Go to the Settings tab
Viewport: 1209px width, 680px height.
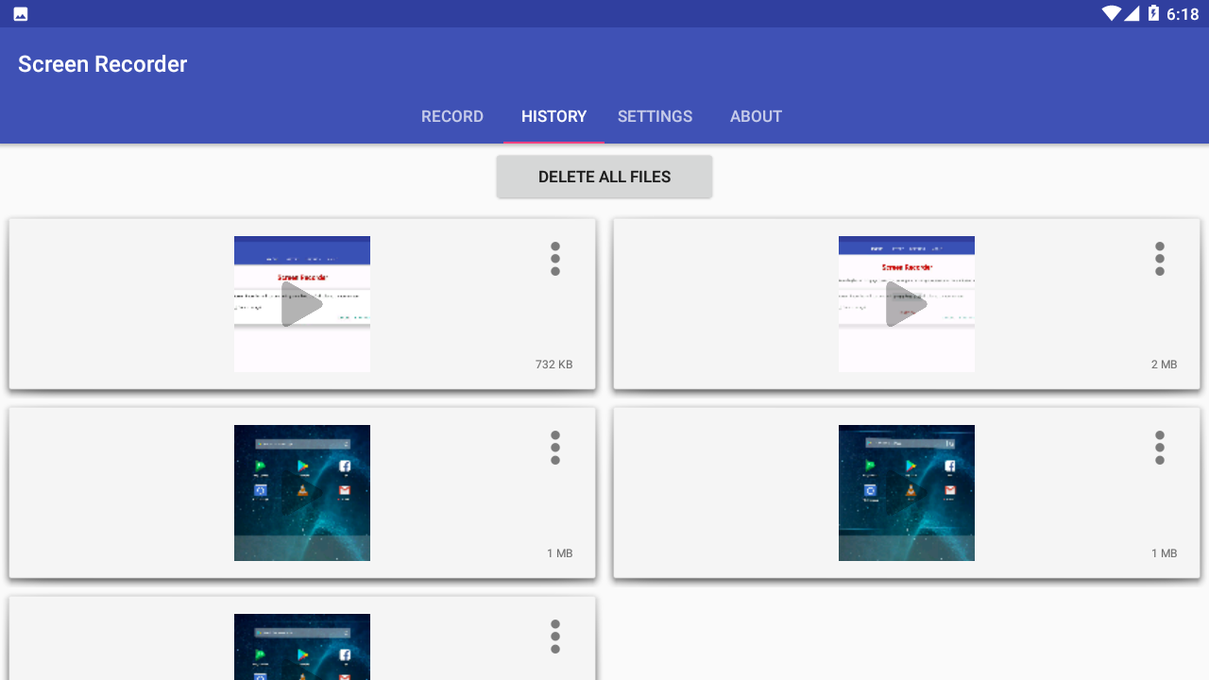click(656, 116)
